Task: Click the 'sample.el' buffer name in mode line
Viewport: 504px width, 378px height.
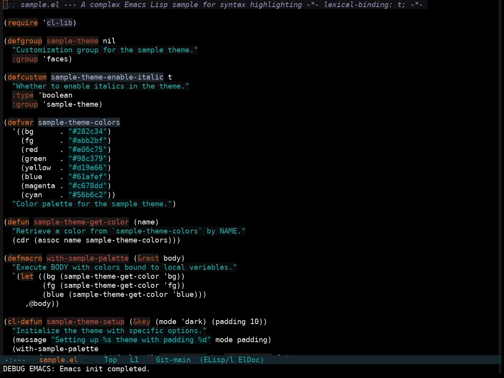Action: pyautogui.click(x=58, y=360)
